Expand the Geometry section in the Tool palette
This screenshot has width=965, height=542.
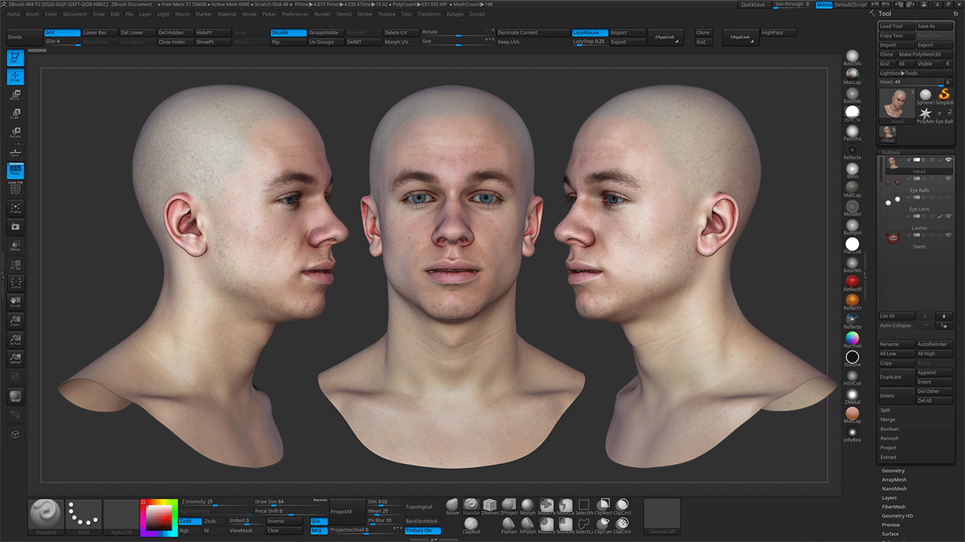point(894,470)
